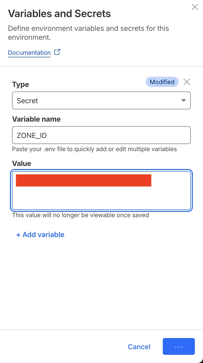The height and width of the screenshot is (363, 203).
Task: Click the 'Paste your .env file' hint text
Action: coord(94,149)
